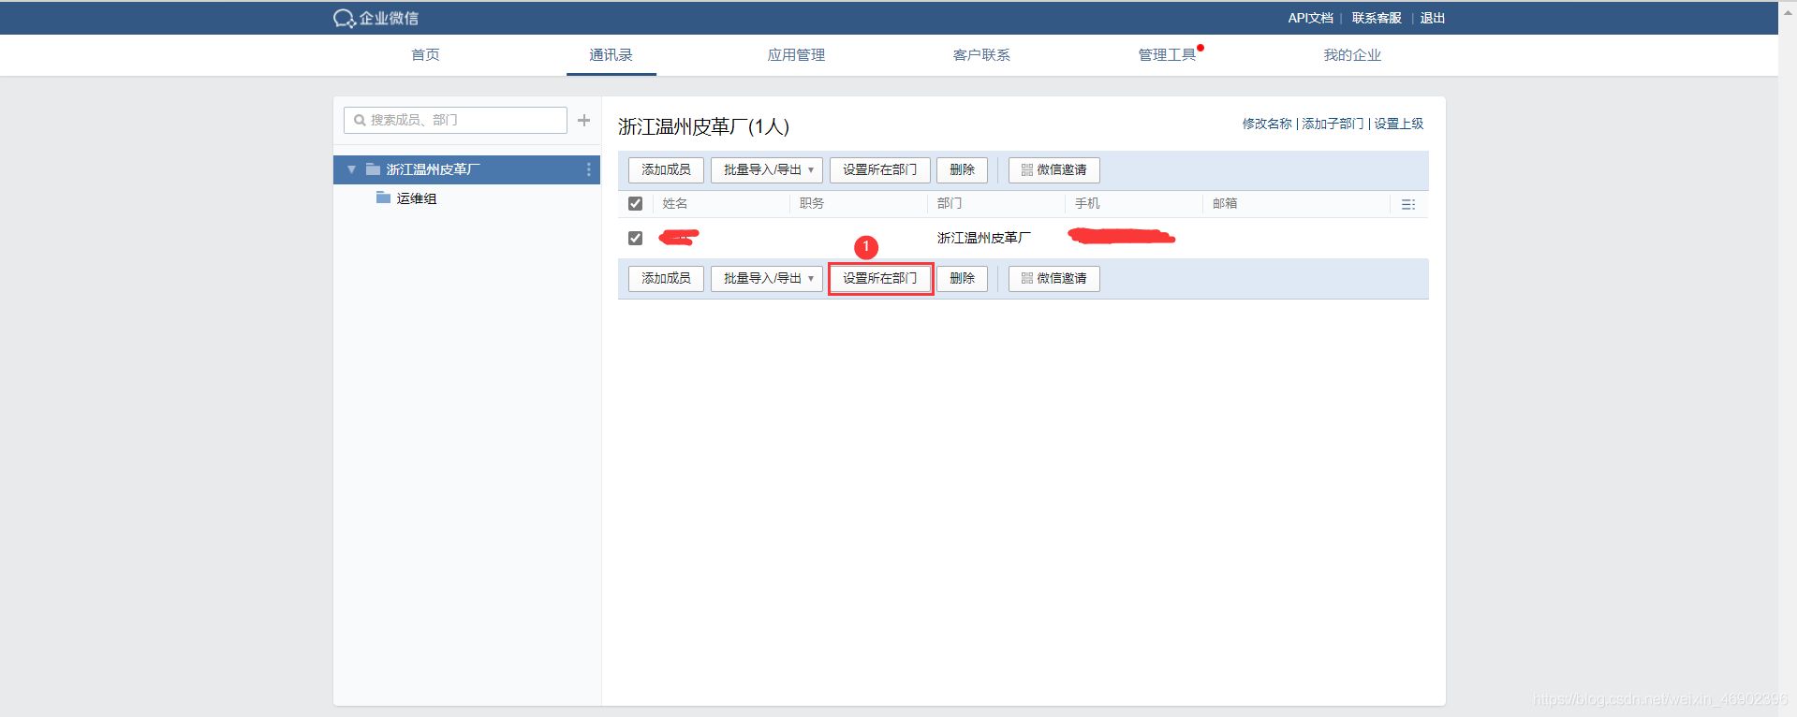1797x717 pixels.
Task: Click the 浙江温州皮革厂(1人) heading
Action: tap(703, 126)
